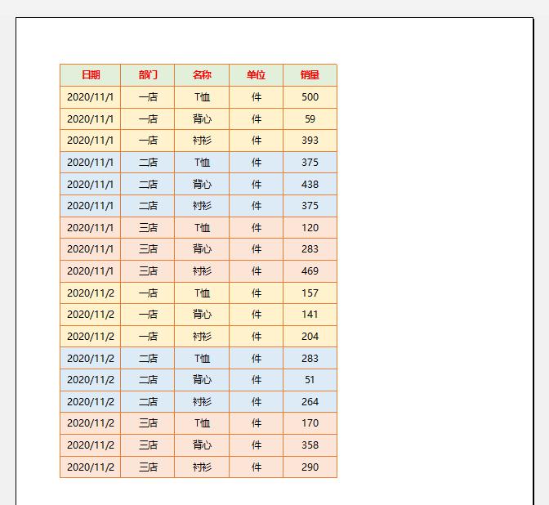Image resolution: width=549 pixels, height=505 pixels.
Task: Click the date 2020/11/2 in the 157 row
Action: [91, 293]
